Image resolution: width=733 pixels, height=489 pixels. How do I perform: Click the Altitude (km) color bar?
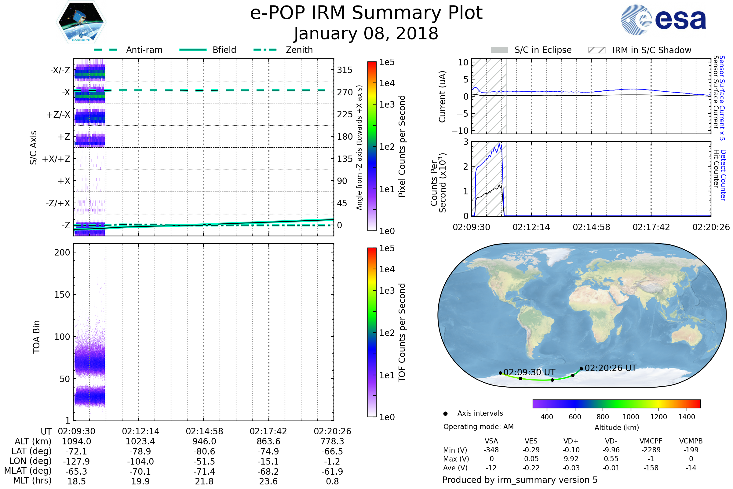click(x=616, y=403)
